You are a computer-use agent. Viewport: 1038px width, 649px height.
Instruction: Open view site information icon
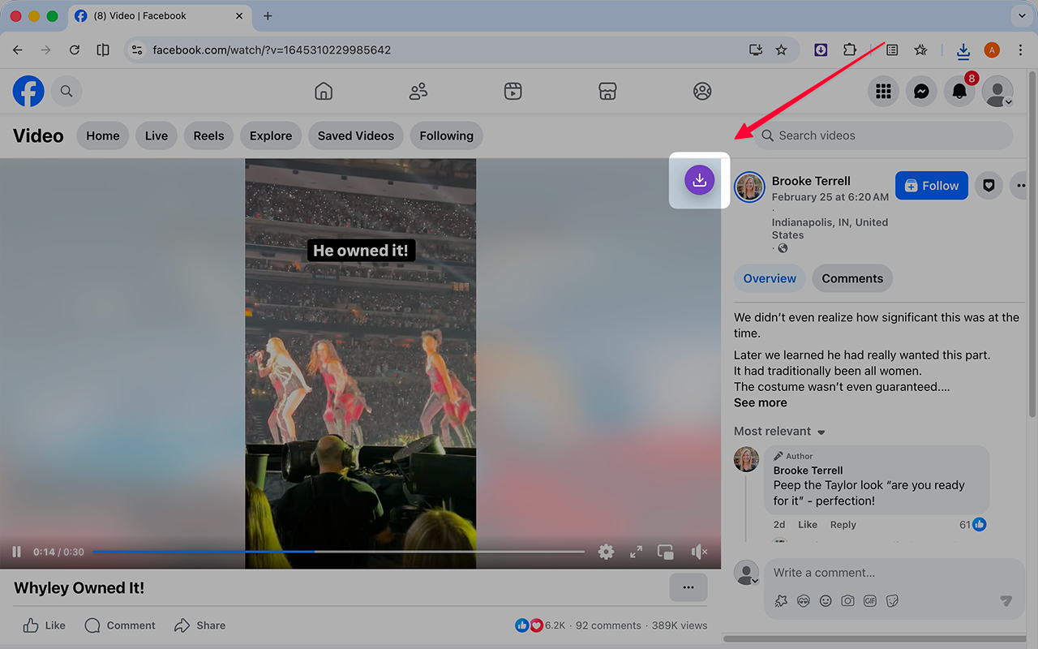coord(137,50)
